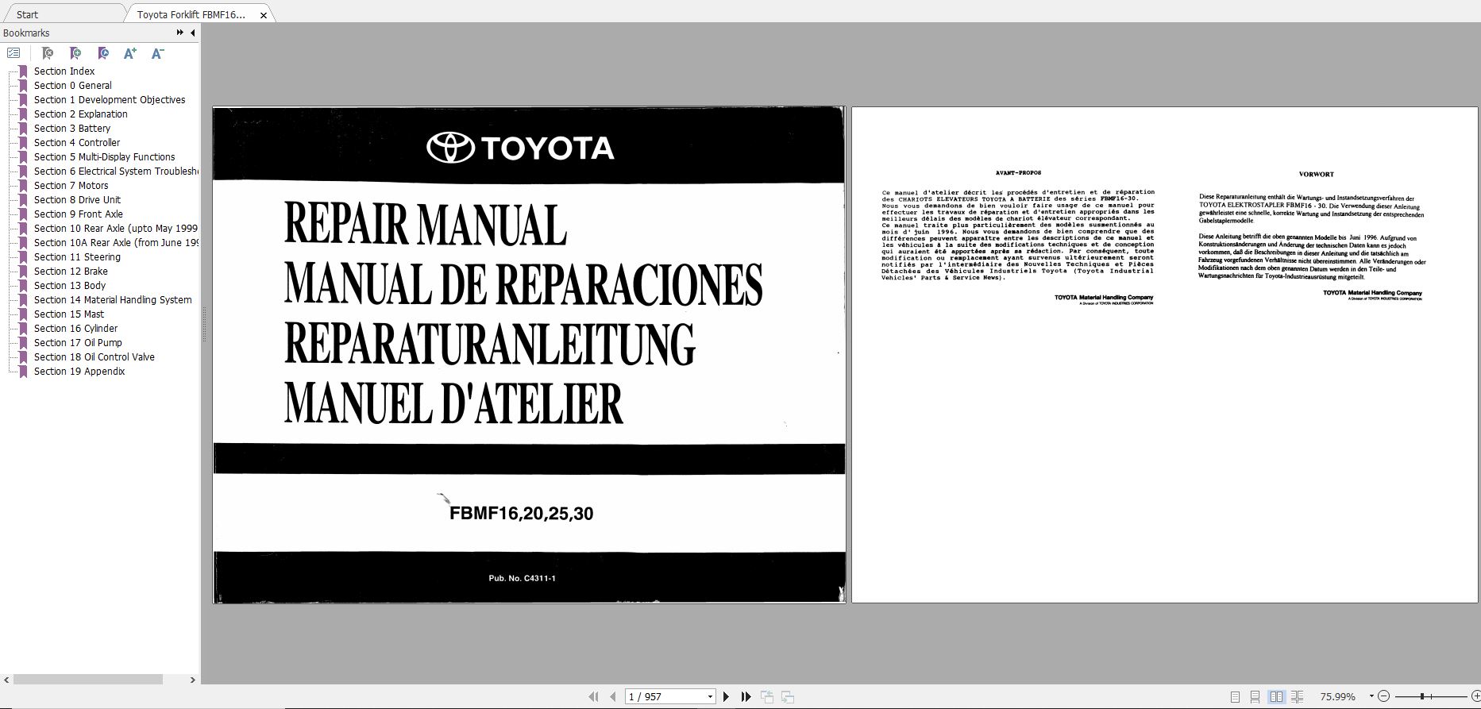The width and height of the screenshot is (1481, 709).
Task: Collapse the Bookmarks panel with left arrow
Action: click(192, 33)
